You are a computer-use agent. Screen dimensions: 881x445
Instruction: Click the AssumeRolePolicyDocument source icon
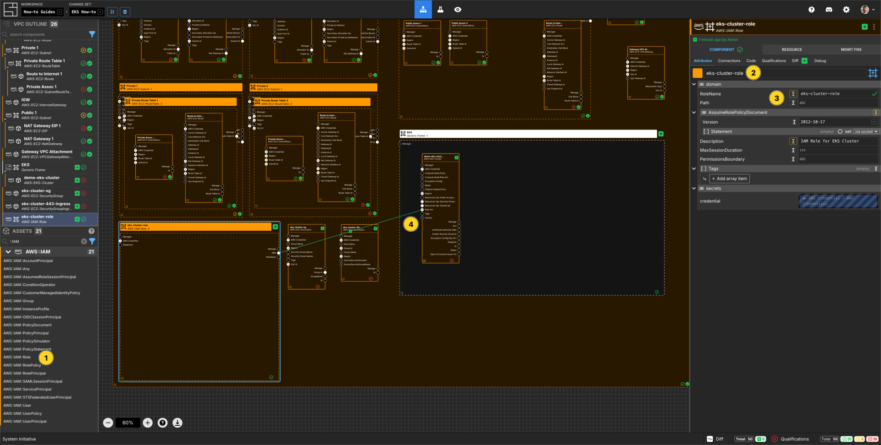pos(875,112)
